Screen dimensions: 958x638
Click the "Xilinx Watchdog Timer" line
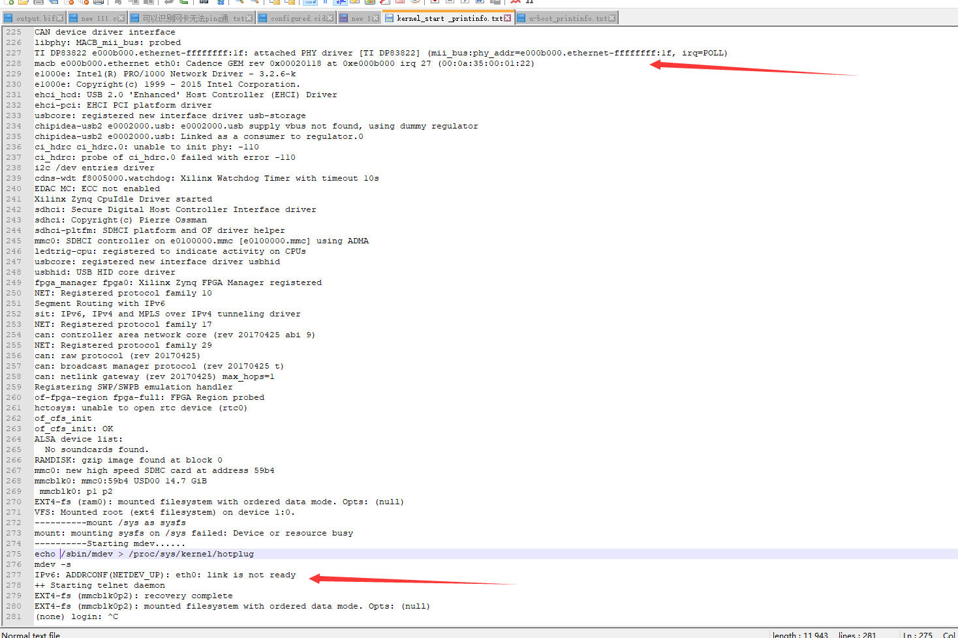[207, 178]
